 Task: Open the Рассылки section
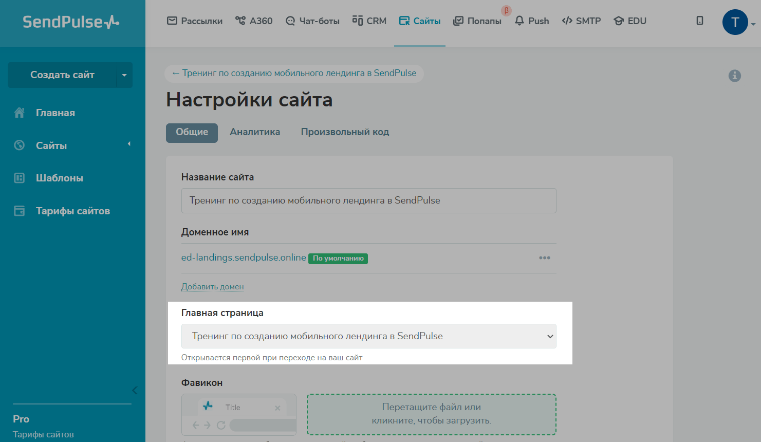(x=195, y=21)
